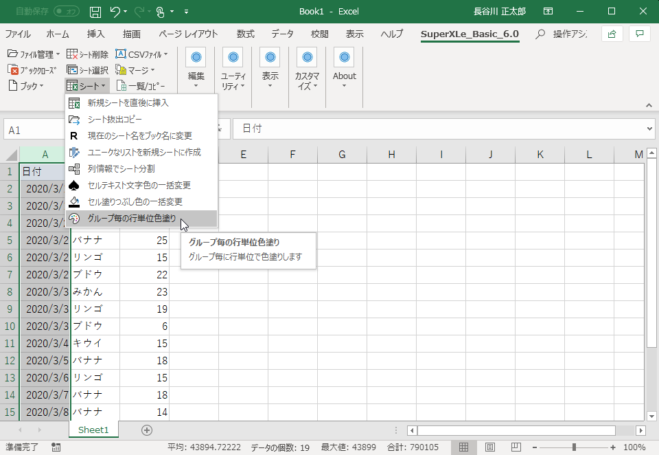
Task: Open ribbon display options icon
Action: tap(548, 12)
